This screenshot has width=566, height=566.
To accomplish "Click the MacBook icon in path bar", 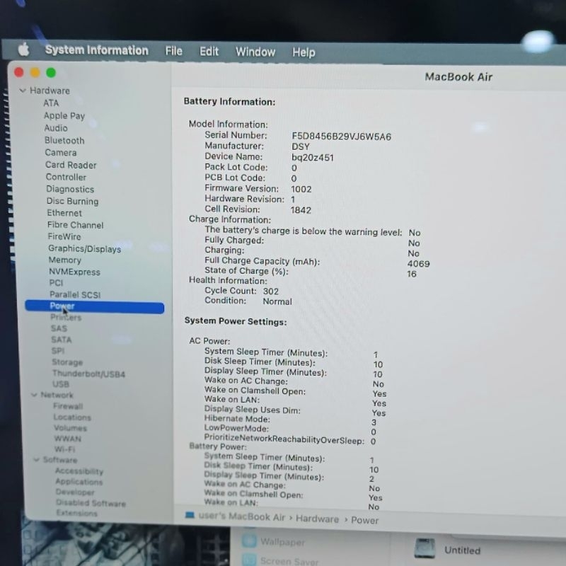I will (x=190, y=516).
